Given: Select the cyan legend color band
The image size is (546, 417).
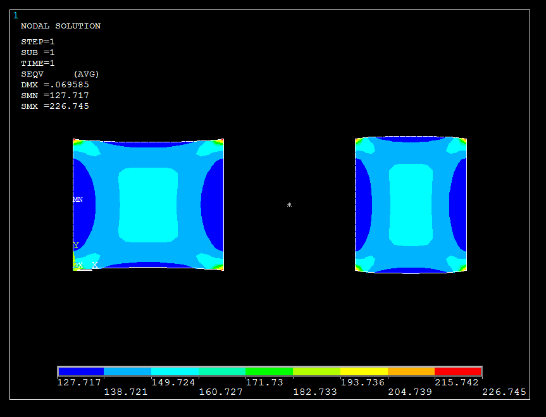Looking at the screenshot, I should [175, 371].
